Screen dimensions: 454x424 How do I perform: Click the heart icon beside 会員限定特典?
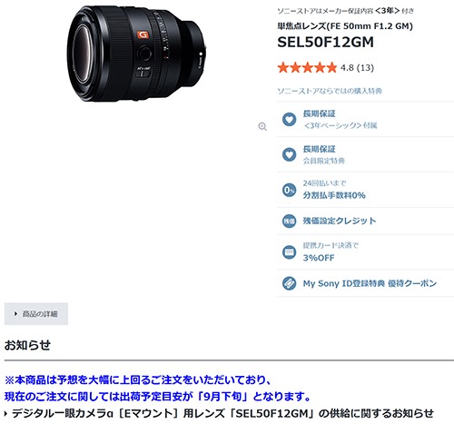pos(289,154)
